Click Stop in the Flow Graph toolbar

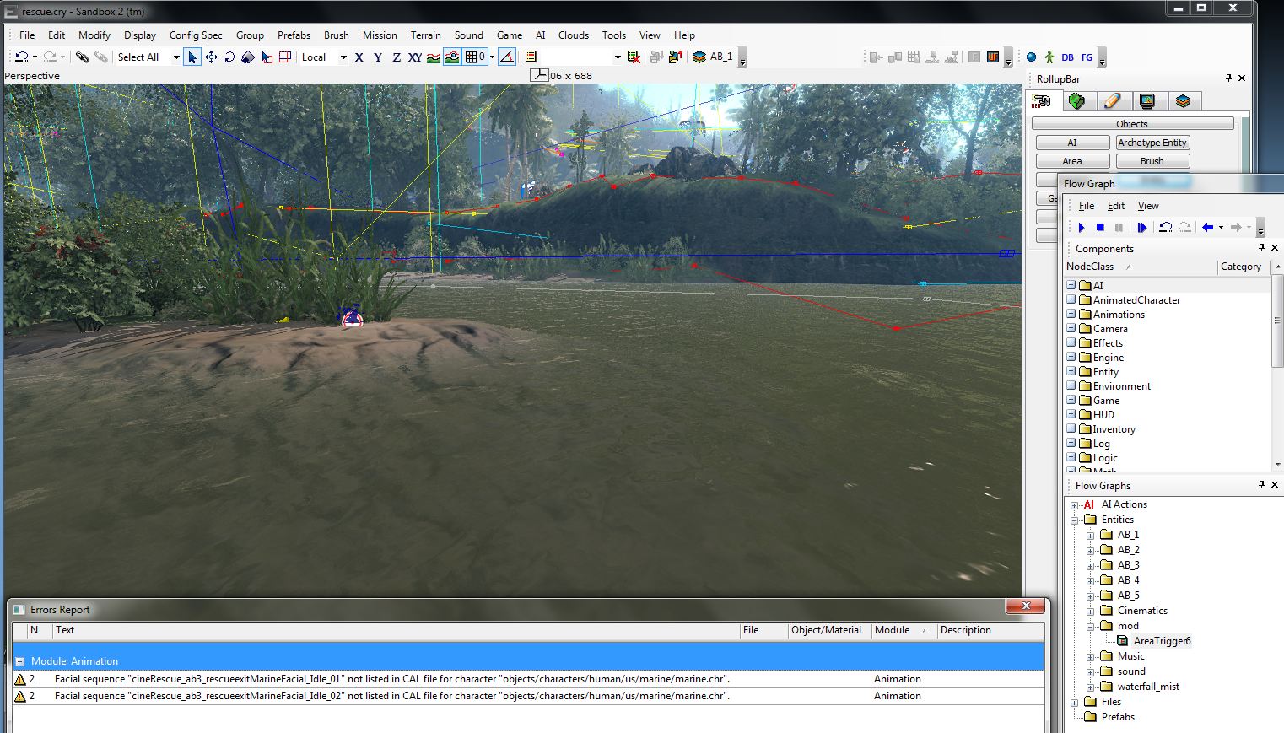point(1100,228)
